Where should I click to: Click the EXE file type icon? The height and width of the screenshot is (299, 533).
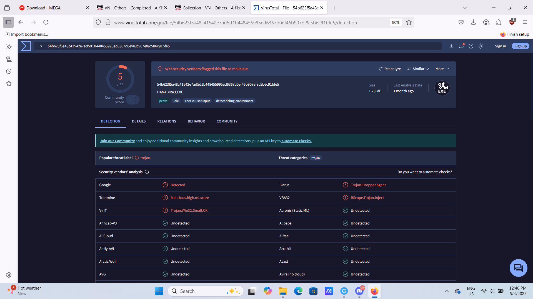tap(442, 88)
